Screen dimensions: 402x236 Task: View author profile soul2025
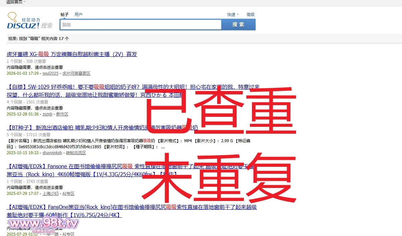tap(50, 73)
